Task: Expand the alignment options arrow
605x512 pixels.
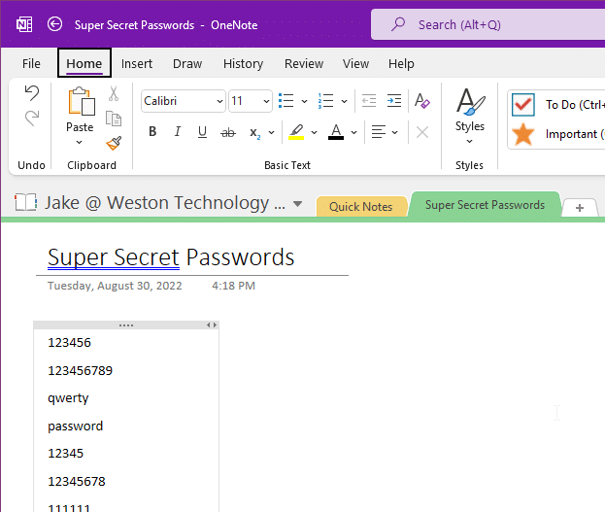Action: click(394, 133)
